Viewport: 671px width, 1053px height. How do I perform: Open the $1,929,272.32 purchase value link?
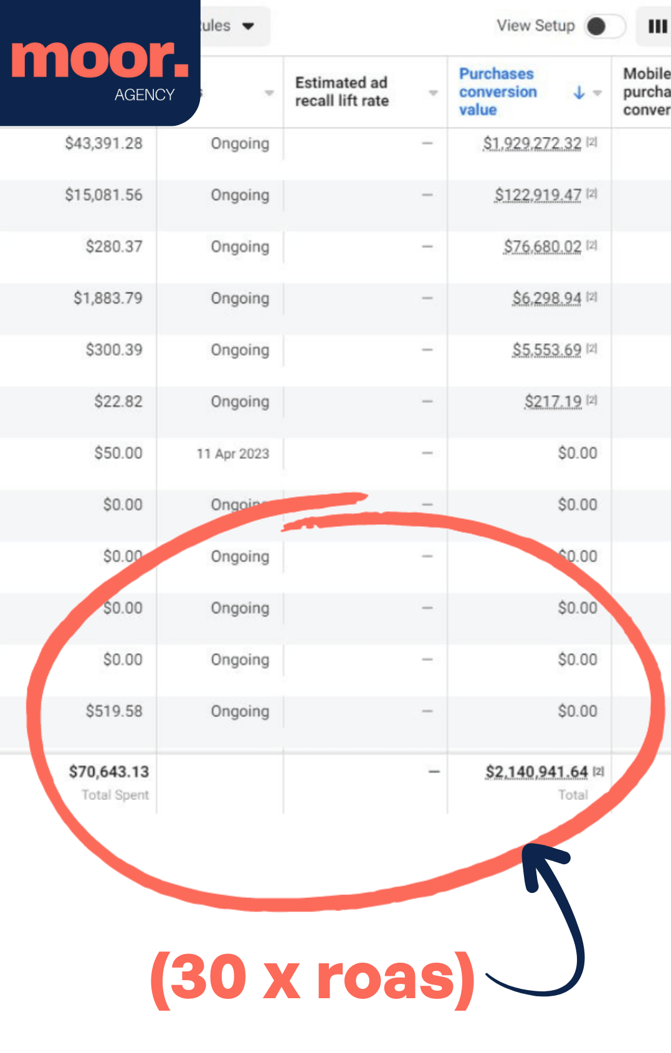532,144
